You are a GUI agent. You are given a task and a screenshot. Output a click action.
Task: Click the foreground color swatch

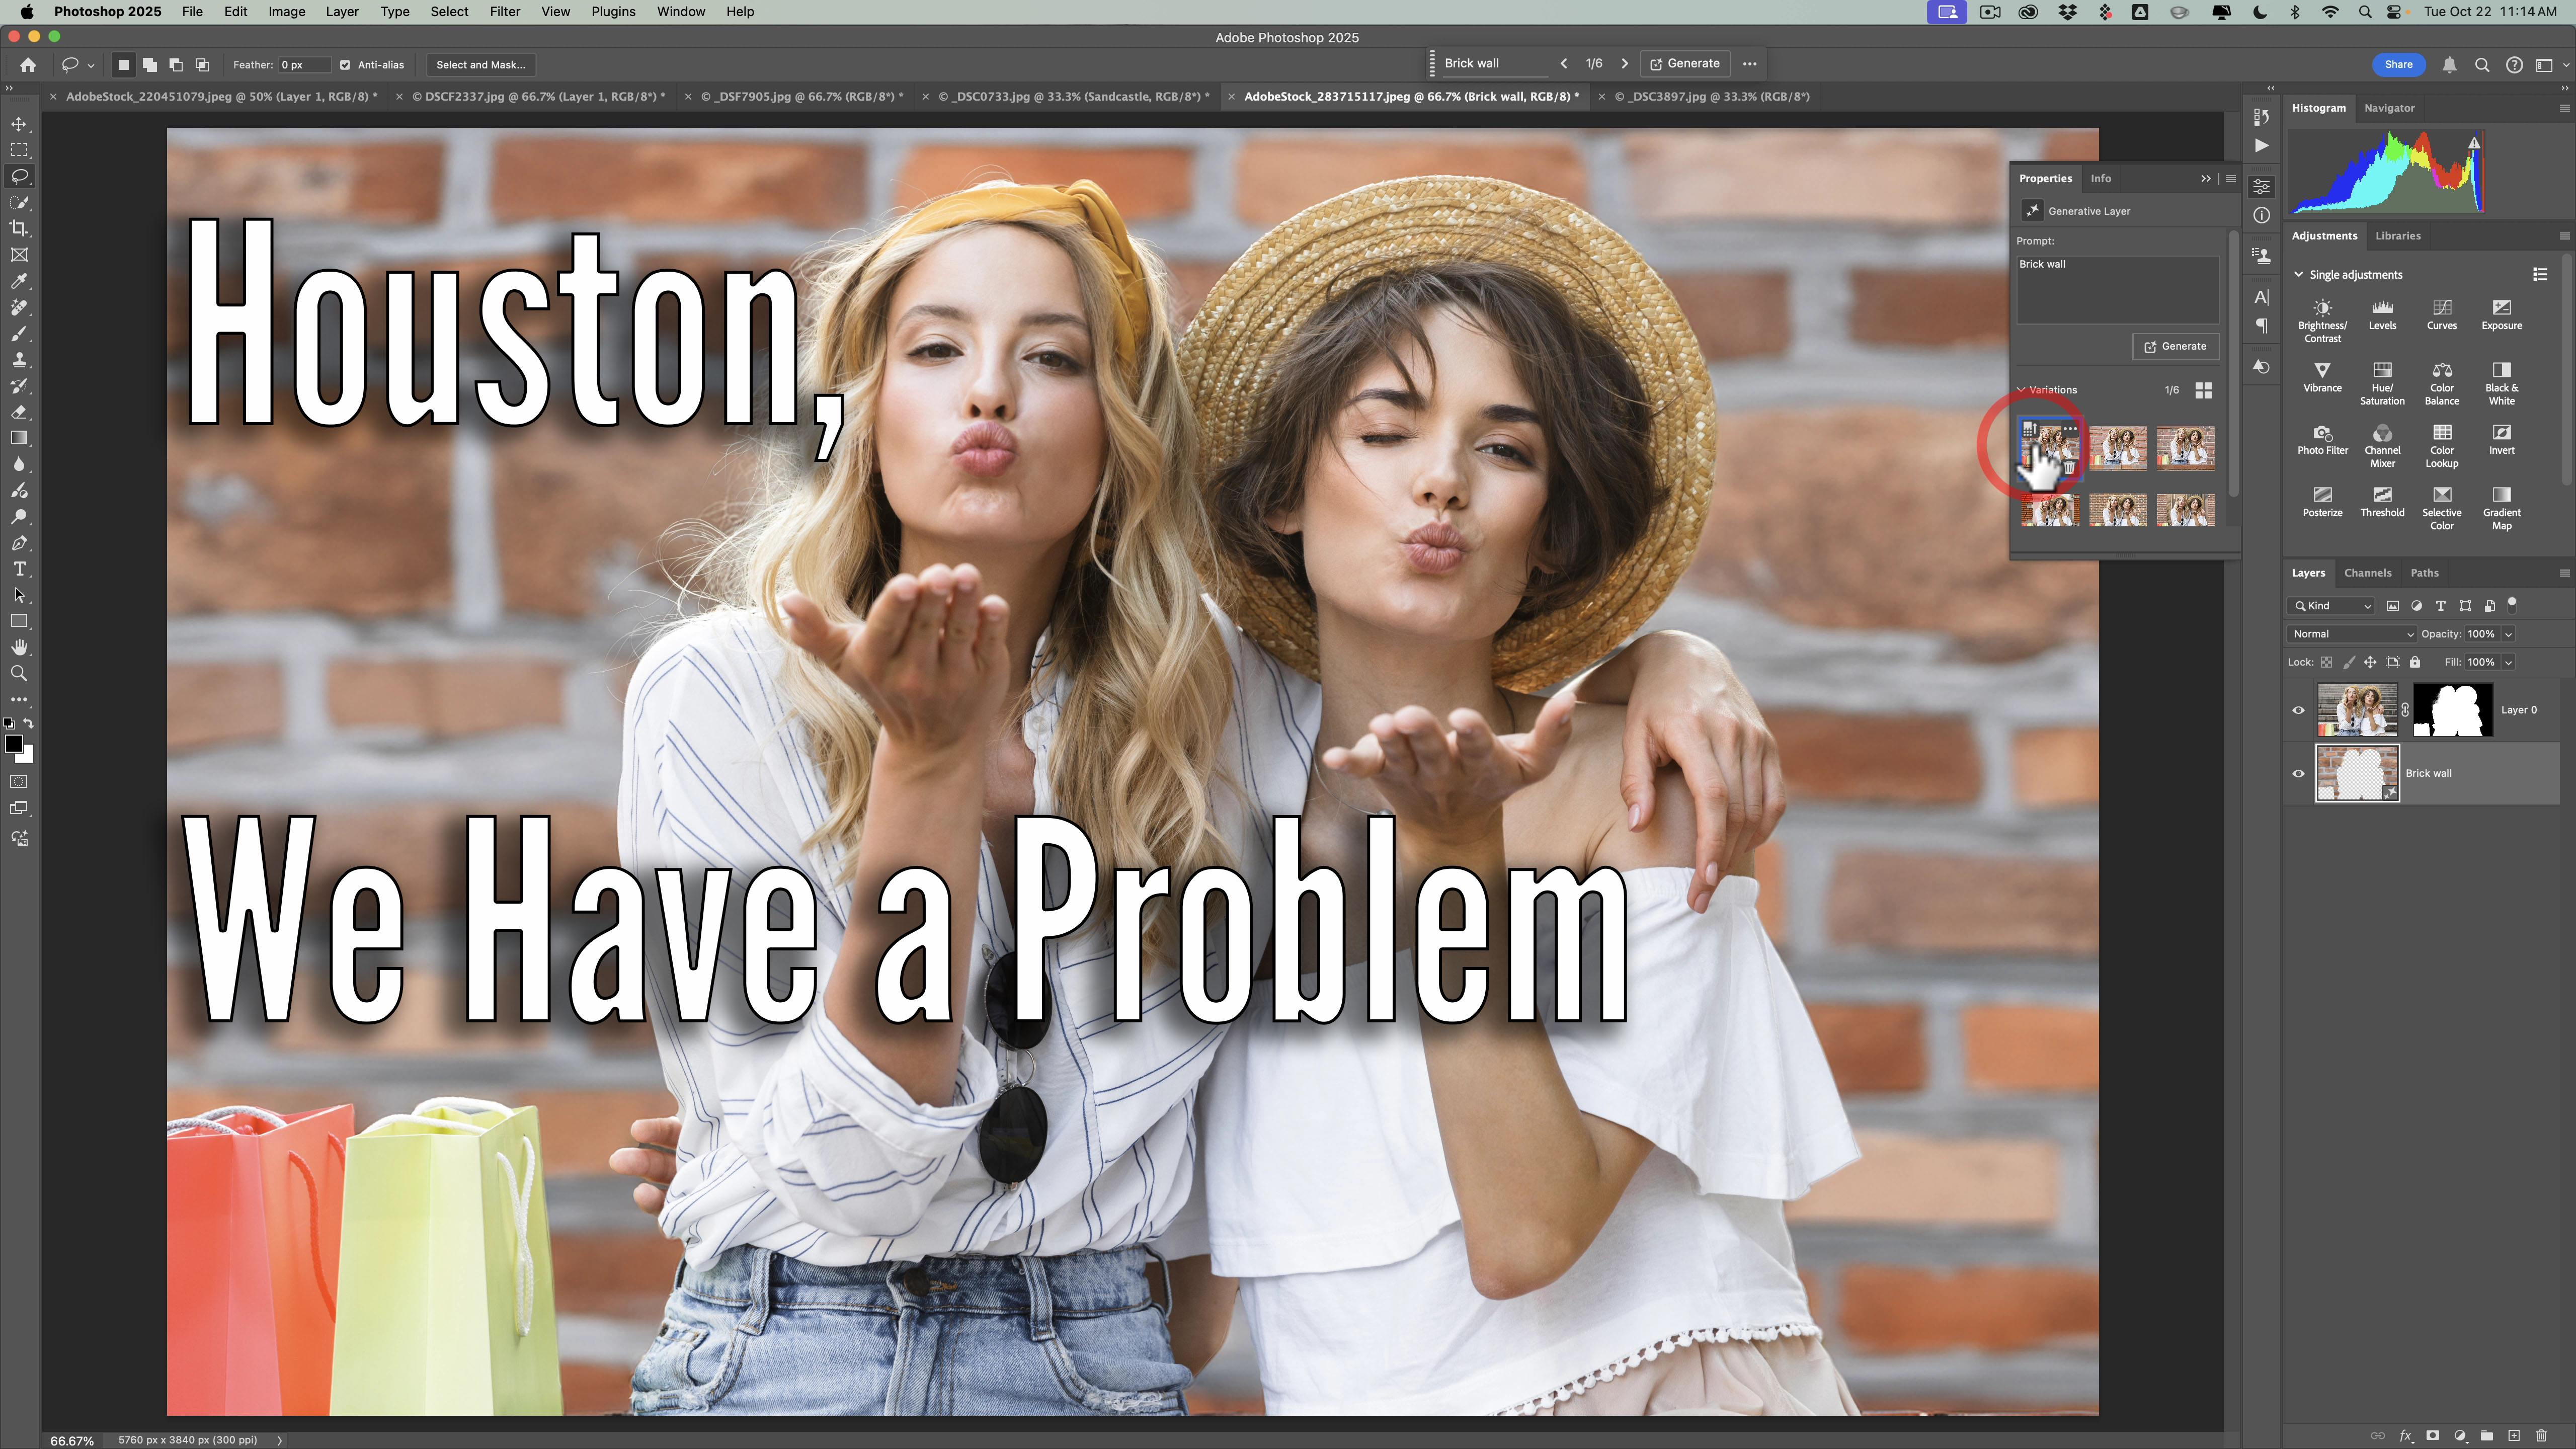point(14,744)
